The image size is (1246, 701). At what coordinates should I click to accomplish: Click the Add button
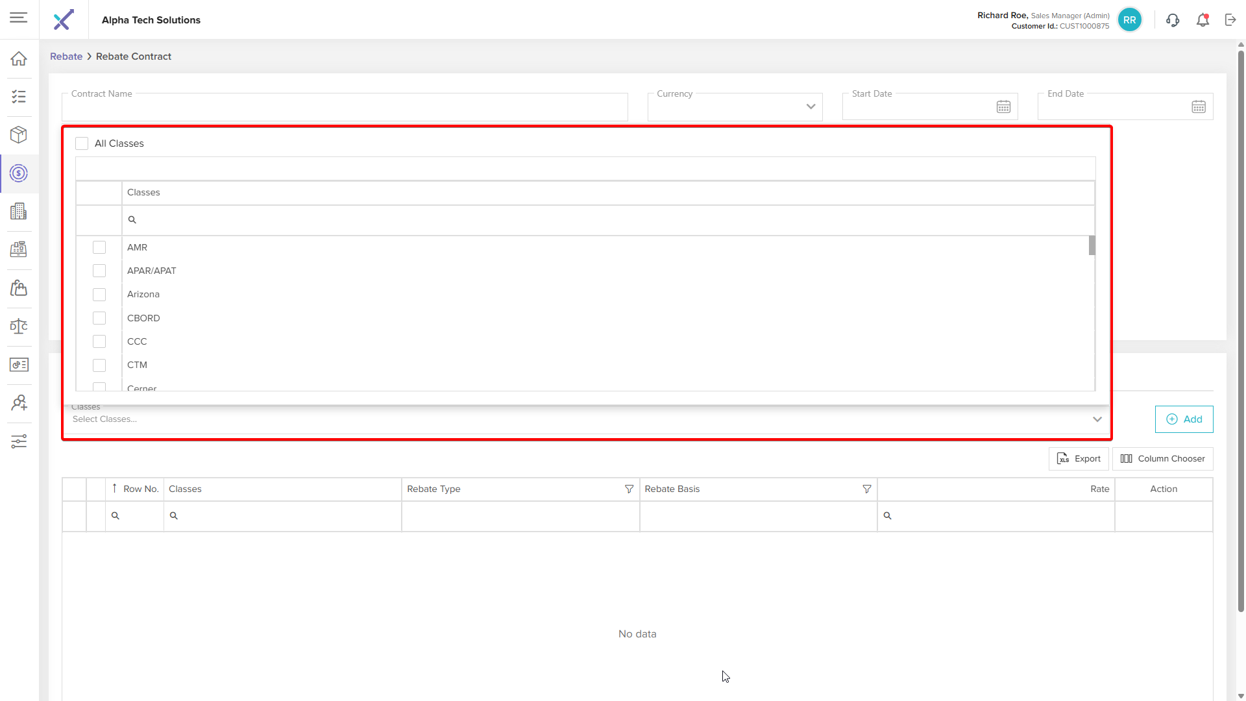pyautogui.click(x=1184, y=419)
